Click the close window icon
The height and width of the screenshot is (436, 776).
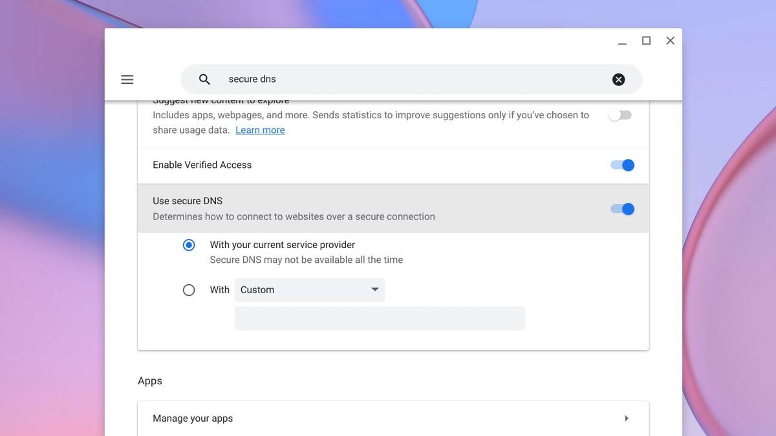670,40
